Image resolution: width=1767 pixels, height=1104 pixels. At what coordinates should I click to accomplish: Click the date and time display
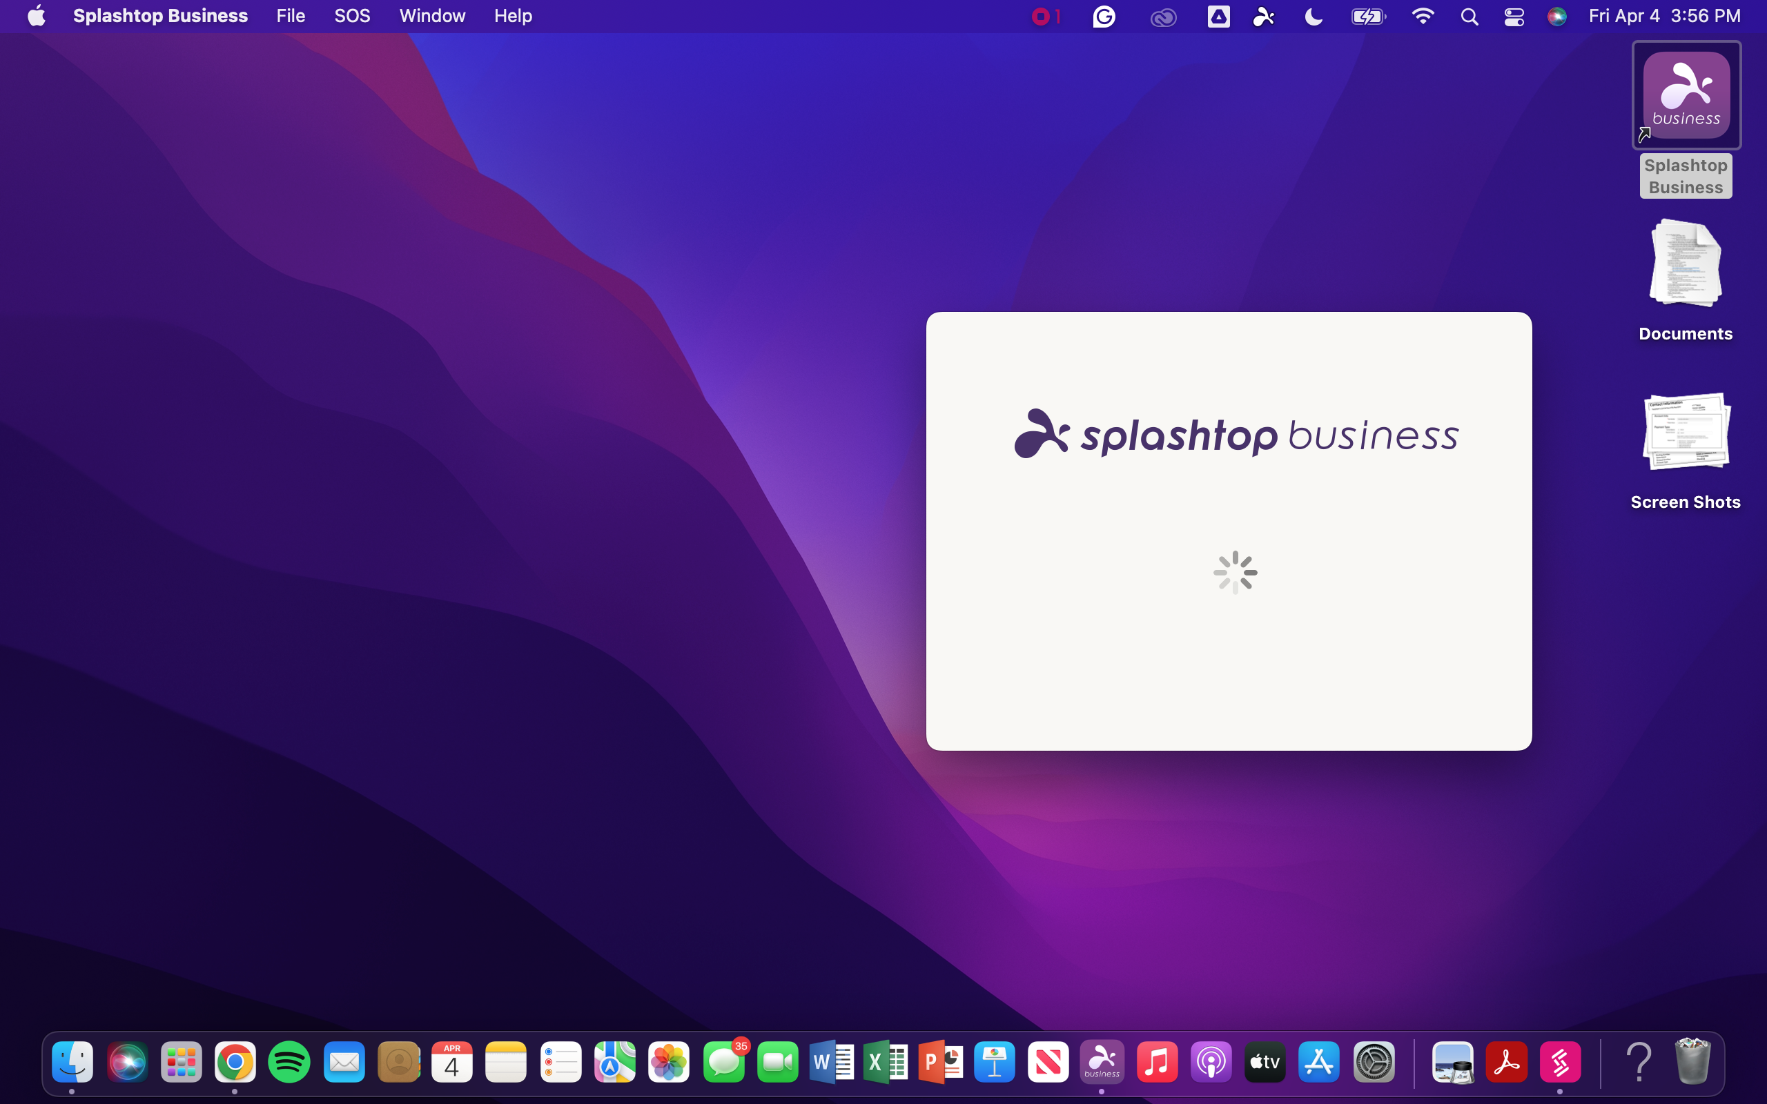coord(1664,16)
